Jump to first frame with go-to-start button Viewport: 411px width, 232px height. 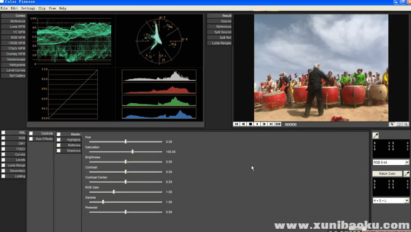point(237,124)
